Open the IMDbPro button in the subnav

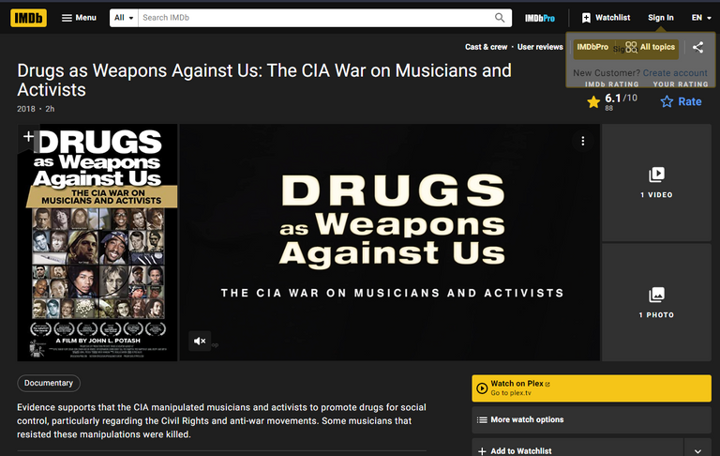pyautogui.click(x=592, y=47)
